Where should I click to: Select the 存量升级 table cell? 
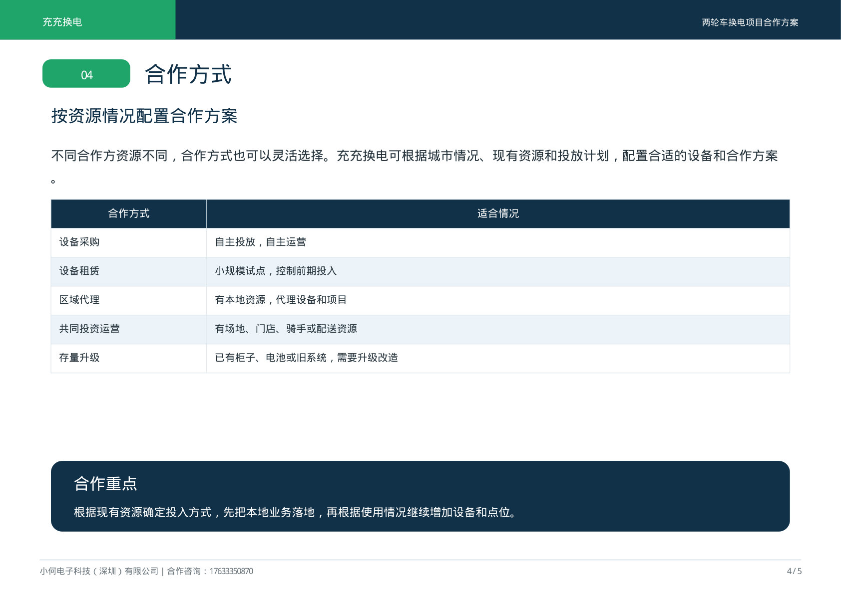tap(129, 358)
